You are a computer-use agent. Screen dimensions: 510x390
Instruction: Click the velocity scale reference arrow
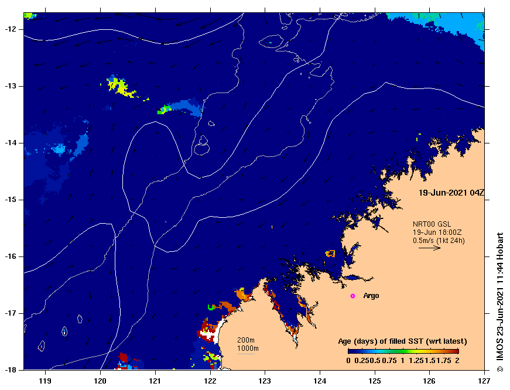pos(430,248)
